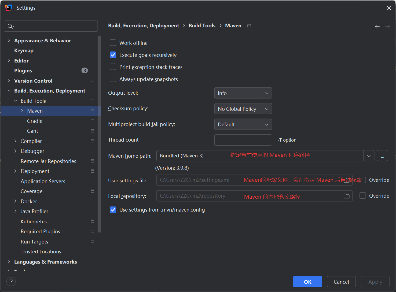This screenshot has height=292, width=396.
Task: Open the Keymap settings page
Action: pos(24,50)
